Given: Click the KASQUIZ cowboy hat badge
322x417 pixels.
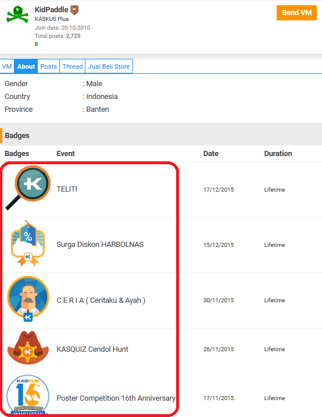Looking at the screenshot, I should point(28,347).
